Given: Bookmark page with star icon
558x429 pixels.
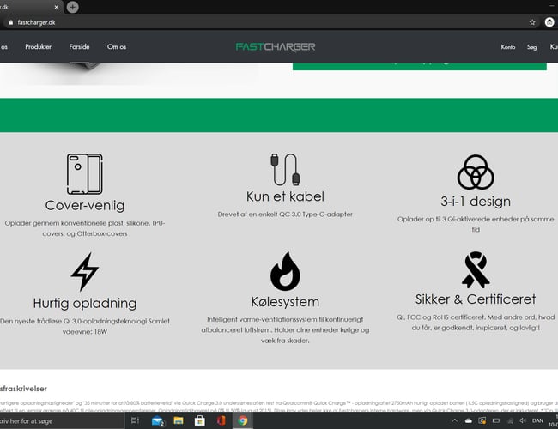Looking at the screenshot, I should [x=532, y=22].
